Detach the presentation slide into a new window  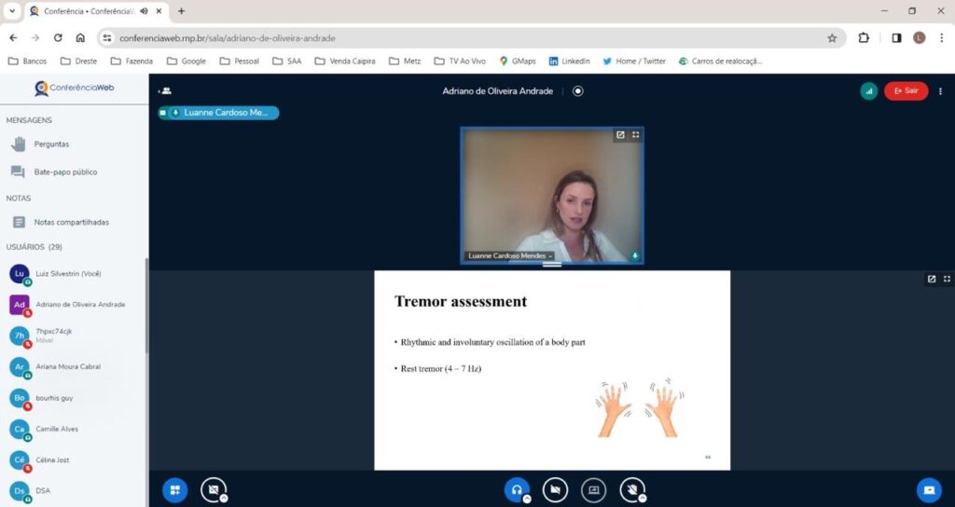coord(931,279)
